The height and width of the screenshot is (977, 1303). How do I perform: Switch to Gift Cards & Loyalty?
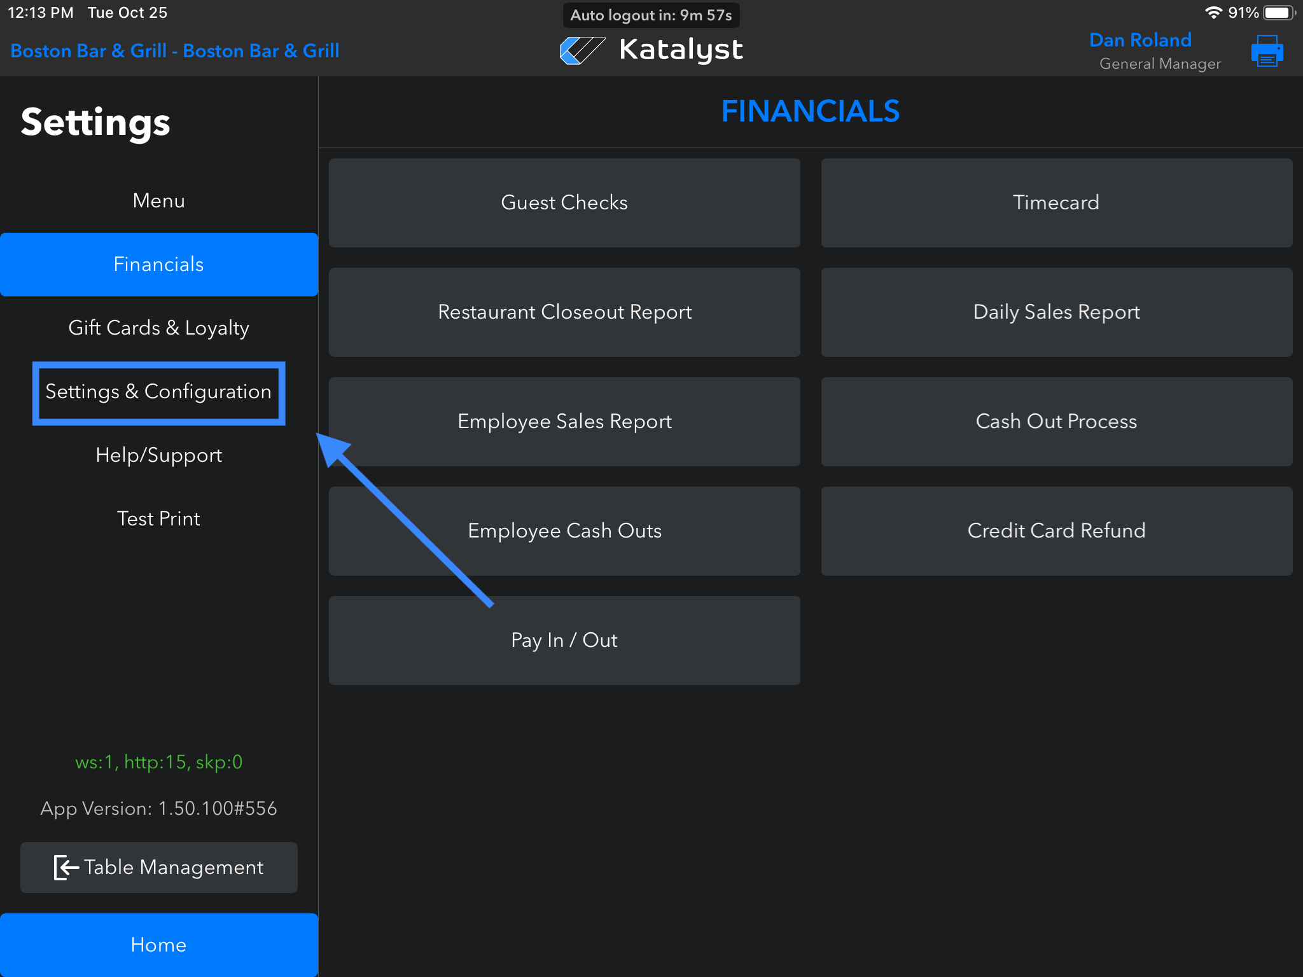coord(158,328)
